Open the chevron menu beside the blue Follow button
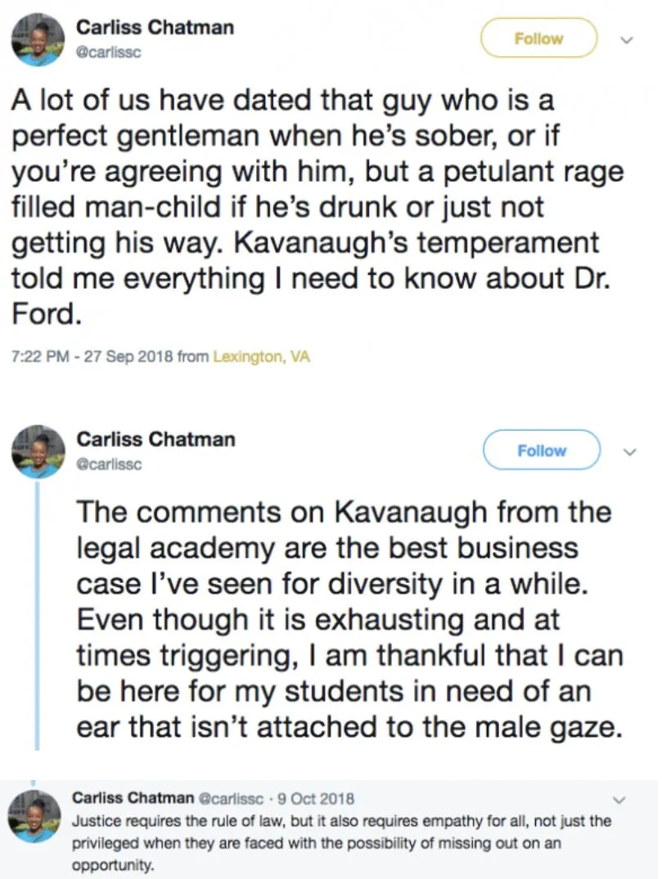Screen dimensions: 662x879 (628, 451)
